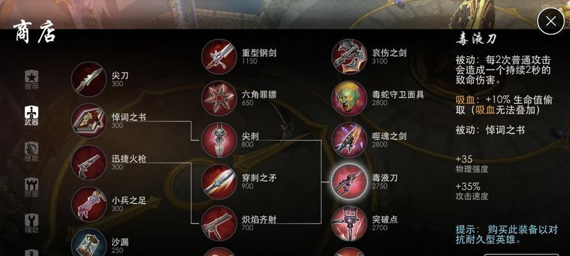Select the 尖刀 dagger item icon
This screenshot has height=256, width=570.
88,79
